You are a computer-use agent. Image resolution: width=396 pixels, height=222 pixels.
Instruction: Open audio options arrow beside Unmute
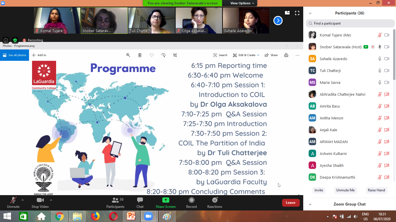23,200
